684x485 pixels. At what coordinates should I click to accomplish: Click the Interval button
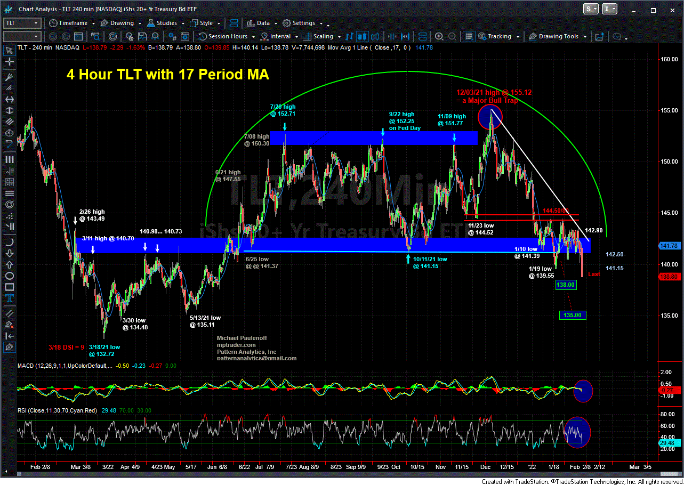(x=276, y=36)
